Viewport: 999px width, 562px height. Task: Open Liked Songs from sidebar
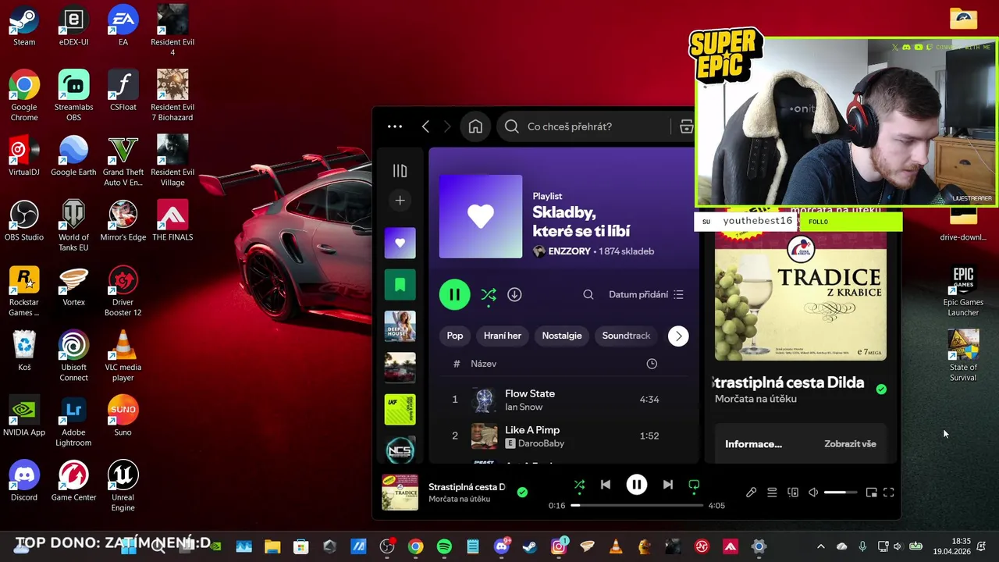400,243
